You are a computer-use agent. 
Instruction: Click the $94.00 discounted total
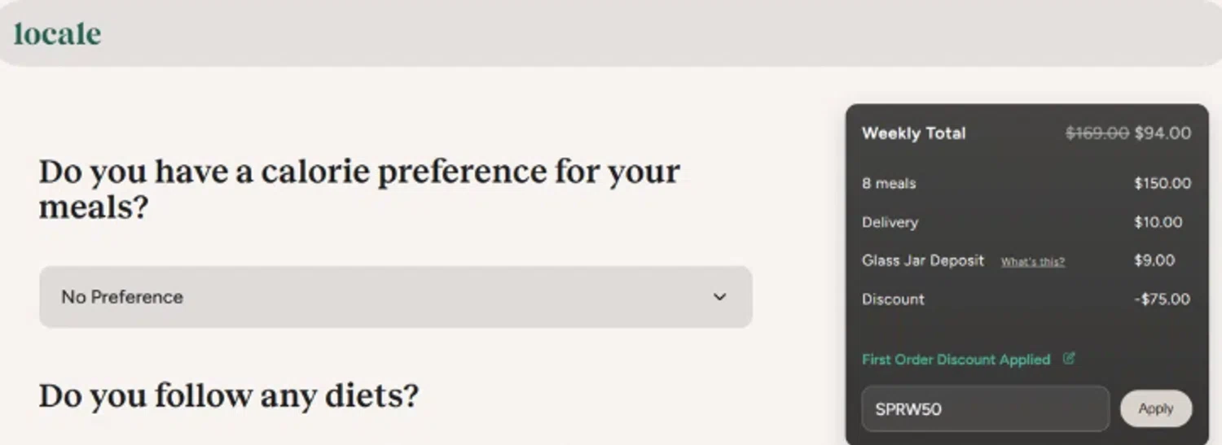(x=1163, y=133)
